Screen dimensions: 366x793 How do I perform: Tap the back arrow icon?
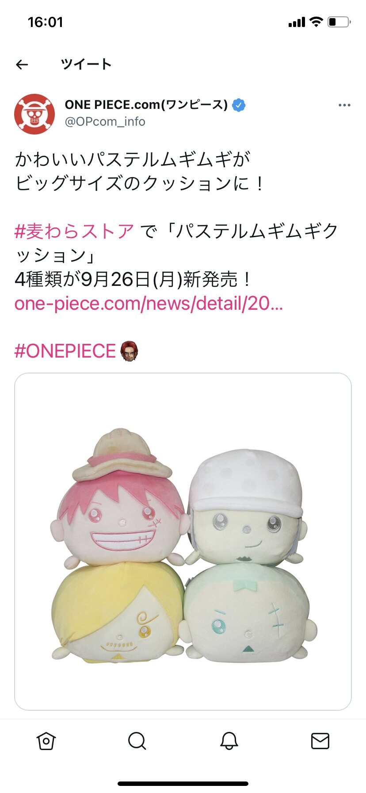coord(22,65)
